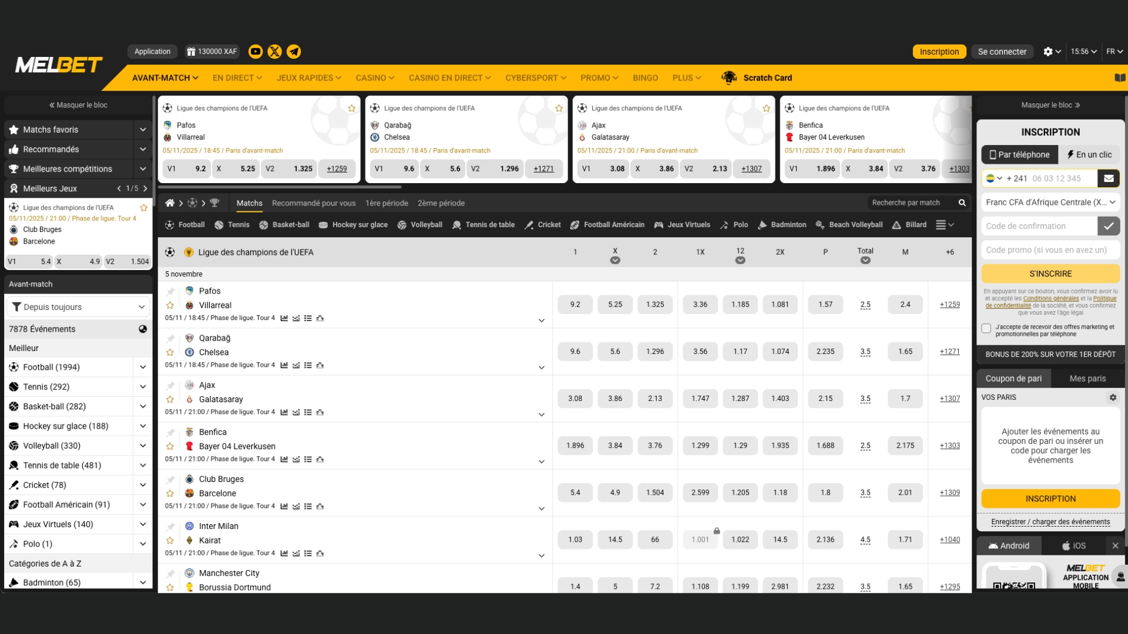Viewport: 1128px width, 634px height.
Task: Select the Tennis sport filter icon
Action: pos(218,225)
